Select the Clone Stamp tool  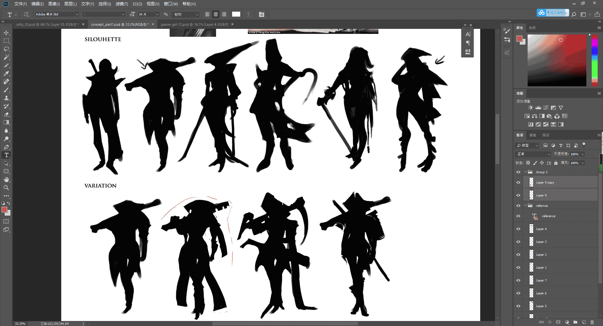coord(6,98)
